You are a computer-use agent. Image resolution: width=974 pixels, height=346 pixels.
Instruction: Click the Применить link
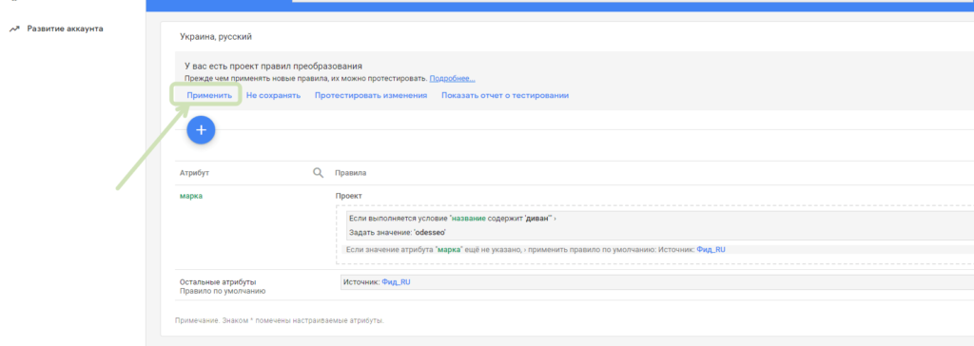[x=209, y=96]
